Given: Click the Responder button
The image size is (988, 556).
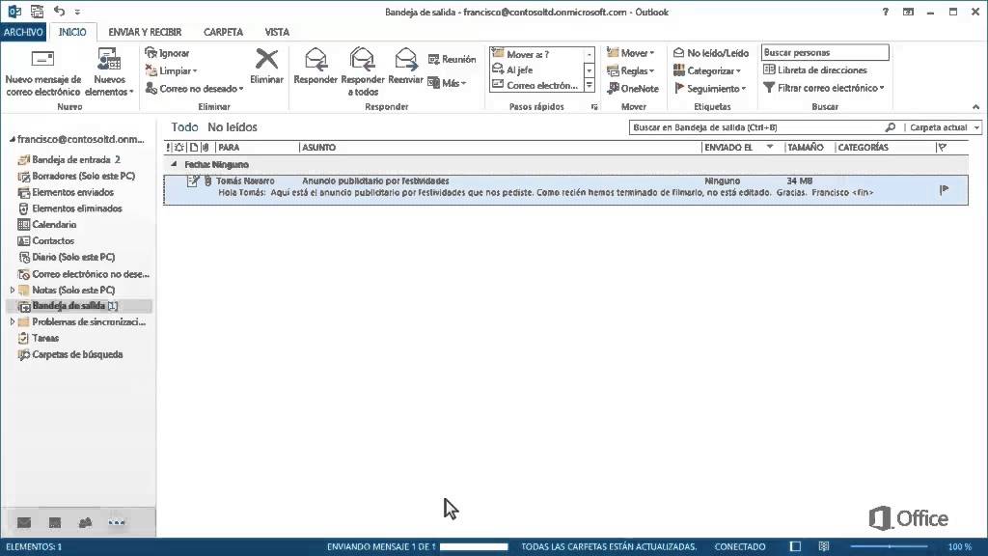Looking at the screenshot, I should coord(316,67).
